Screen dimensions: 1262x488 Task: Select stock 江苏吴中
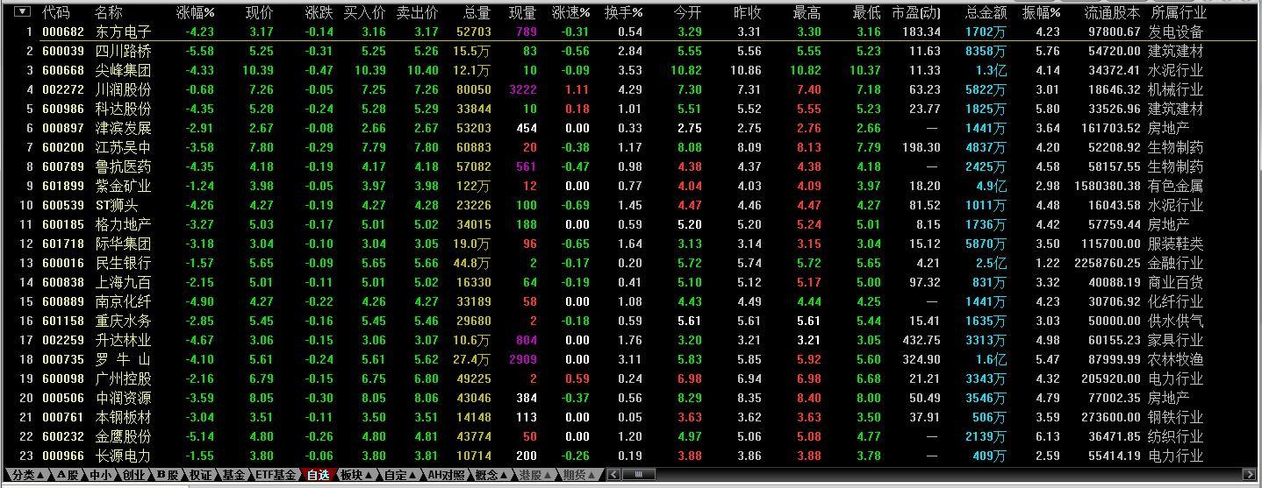(x=123, y=147)
